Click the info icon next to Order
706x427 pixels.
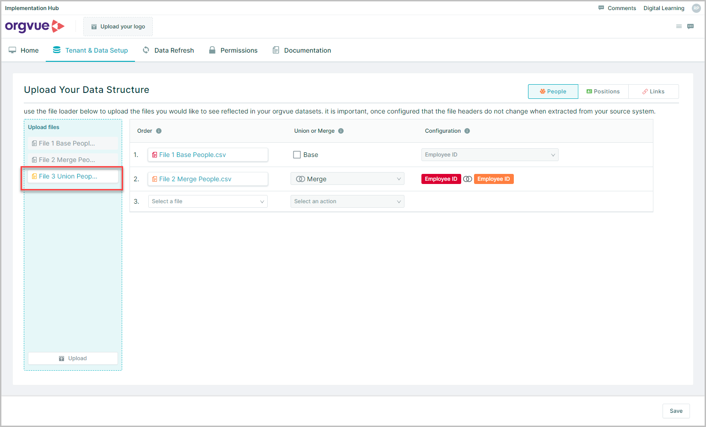159,131
